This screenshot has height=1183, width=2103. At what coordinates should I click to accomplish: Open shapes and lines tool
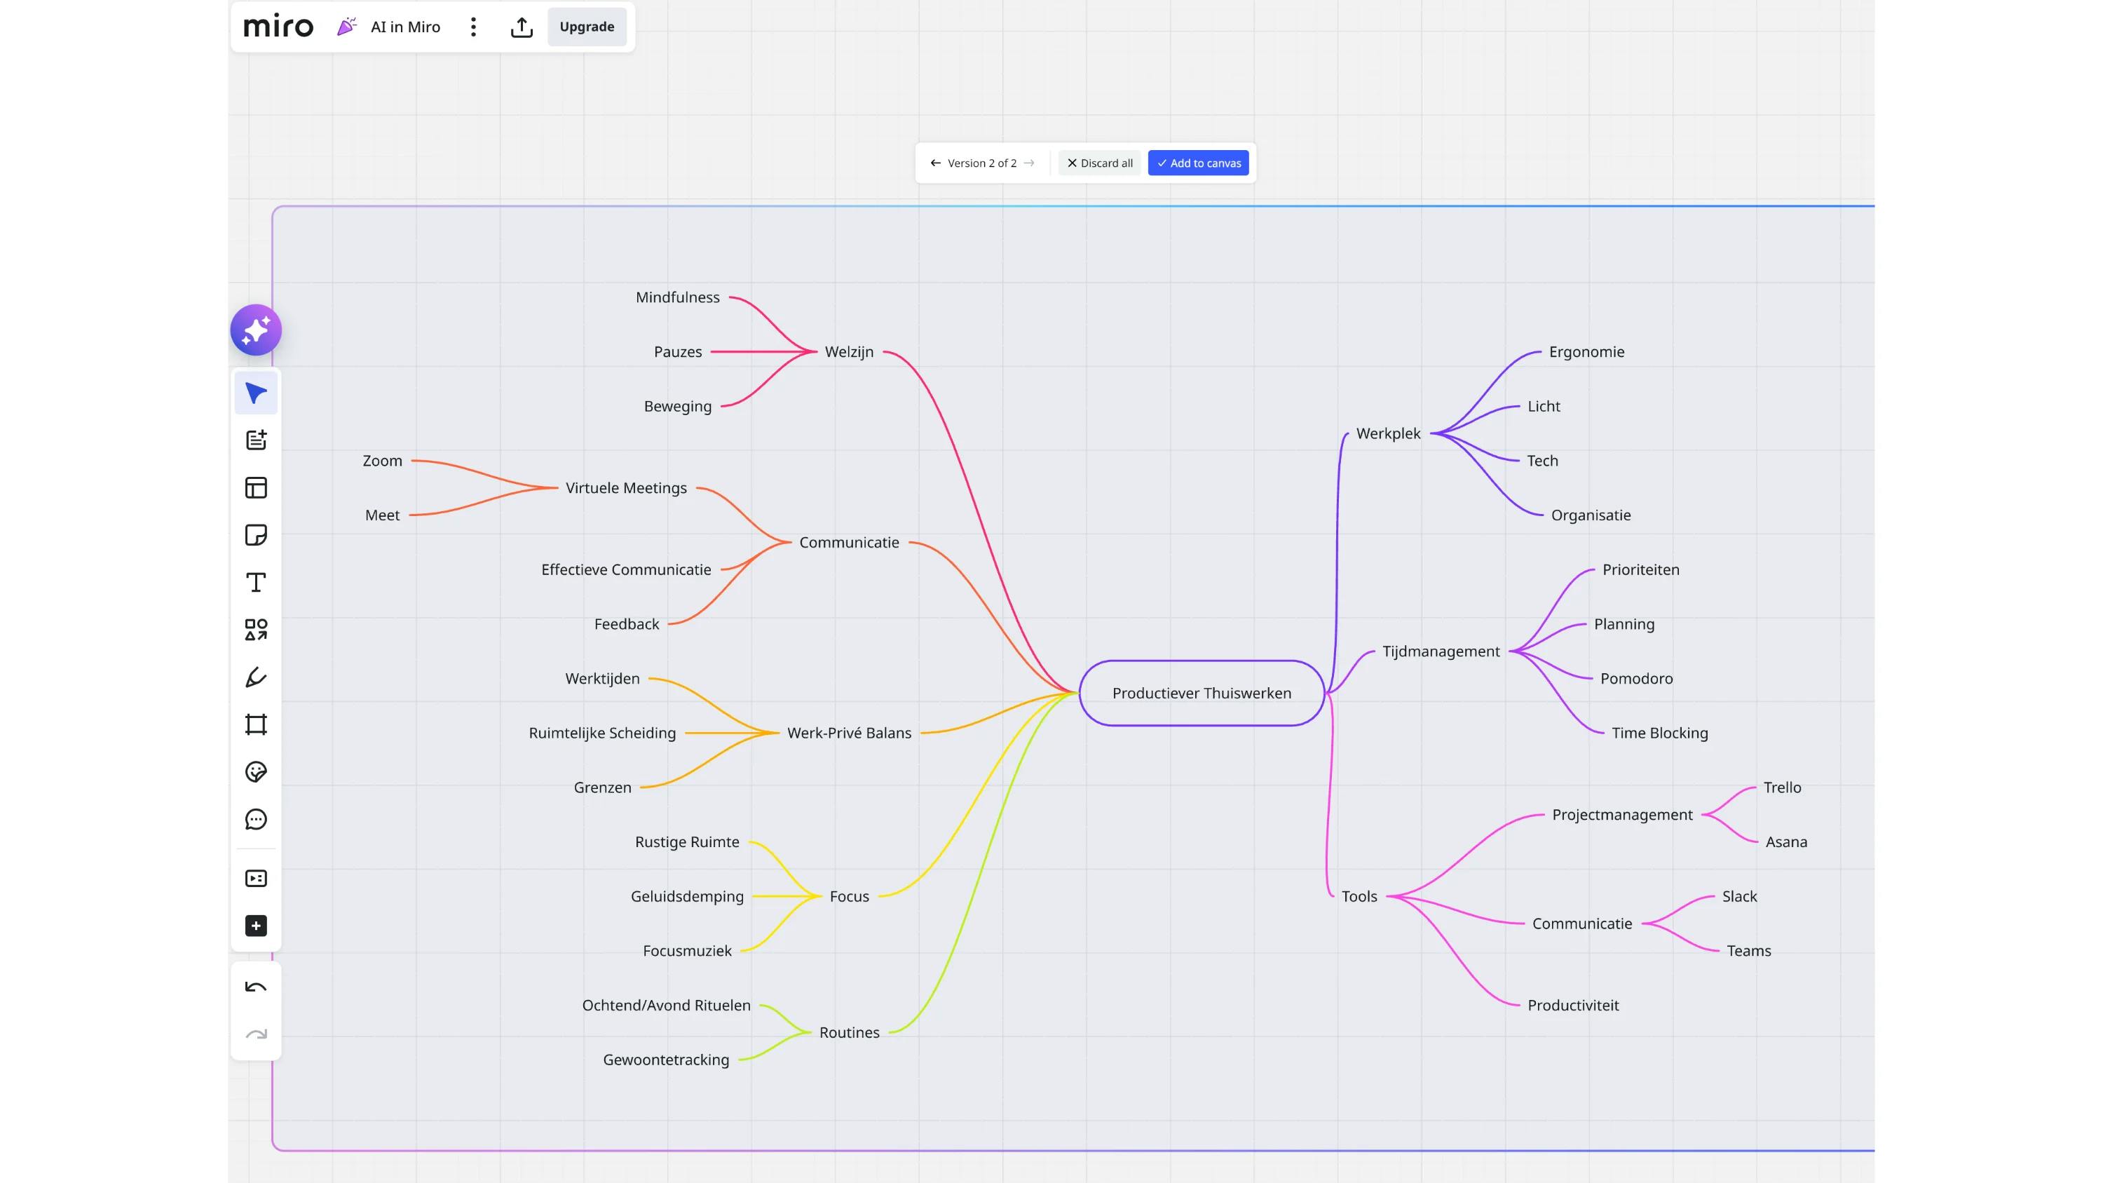click(x=256, y=630)
